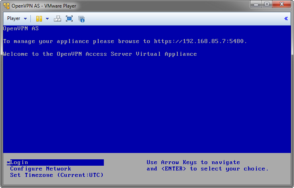Collapse toolbar with double chevron
The height and width of the screenshot is (188, 294).
pos(286,18)
